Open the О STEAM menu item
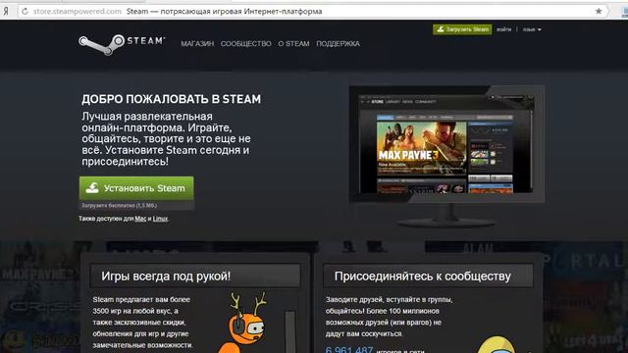Viewport: 628px width, 353px height. (x=294, y=43)
